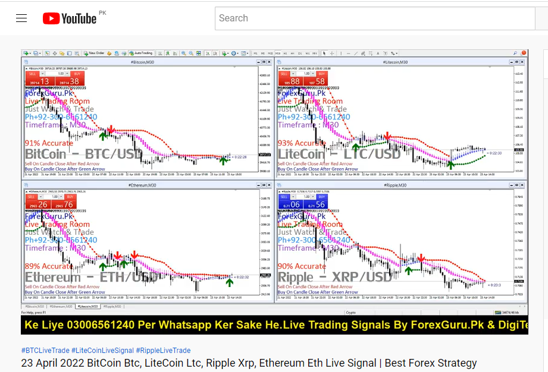Open Data Window crosshair-circle icon
548x372 pixels.
(55, 53)
